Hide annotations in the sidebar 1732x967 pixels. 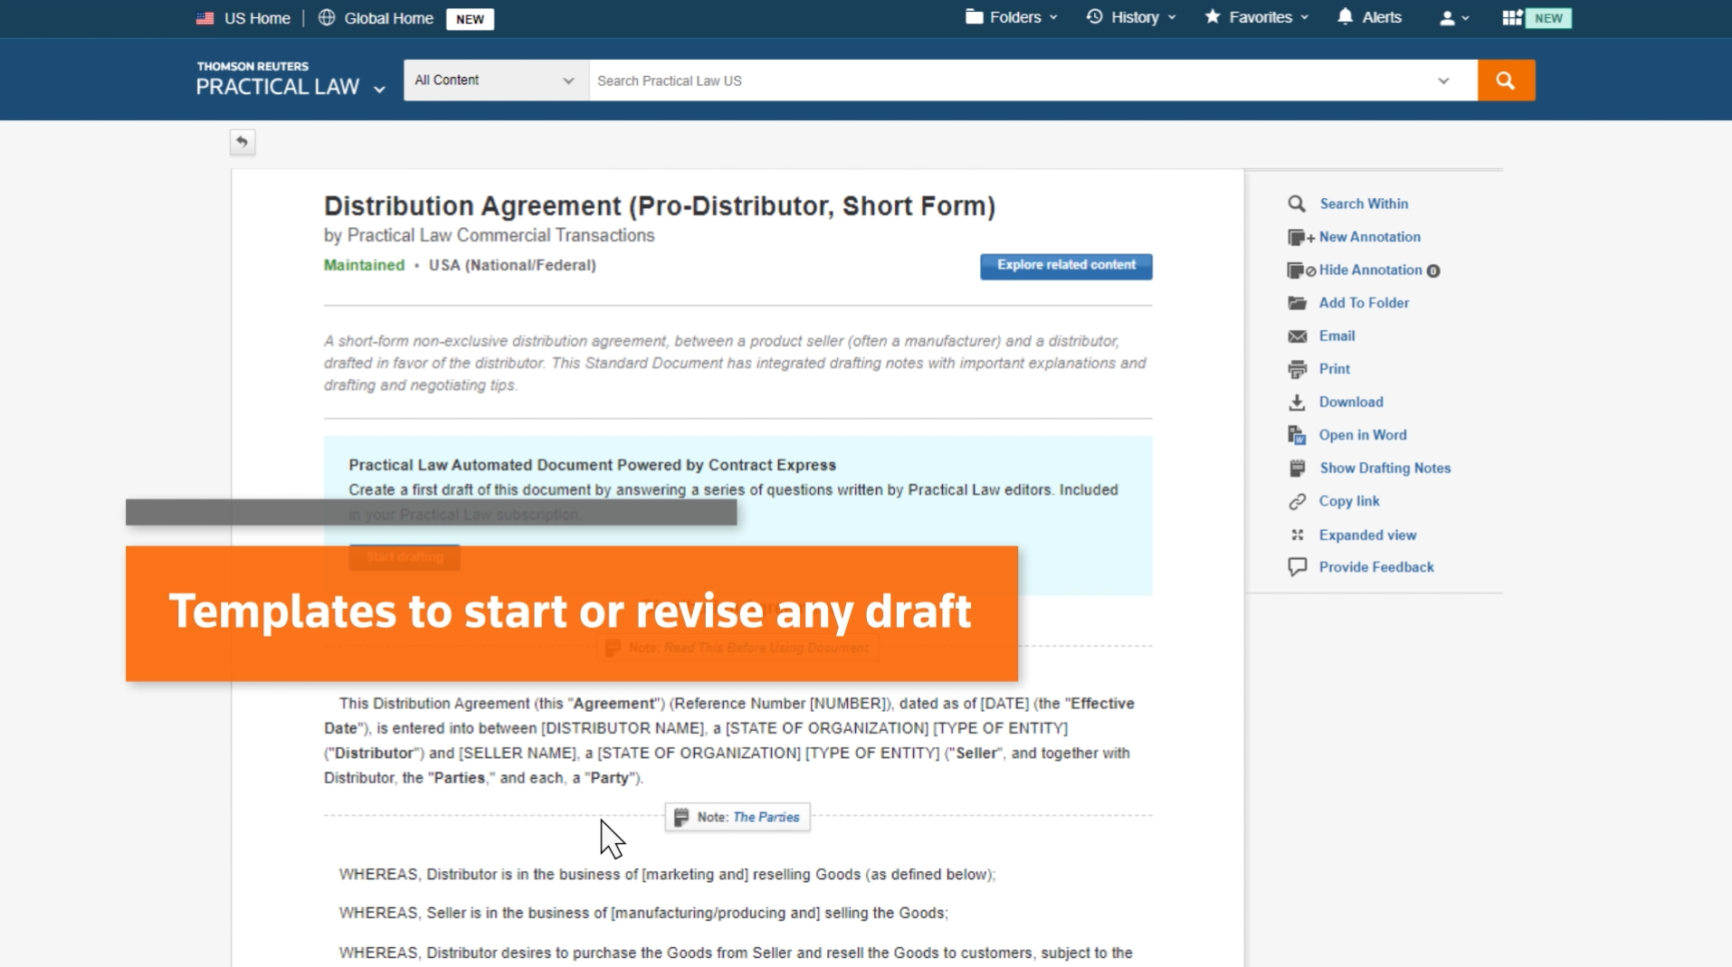[1369, 270]
